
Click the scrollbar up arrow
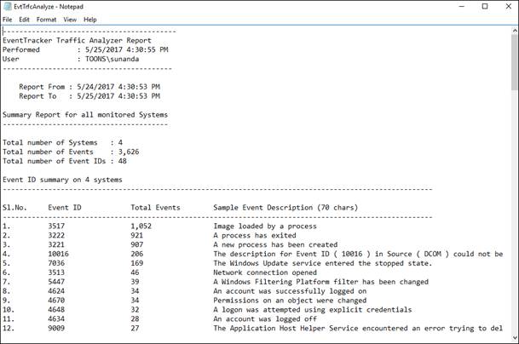(515, 31)
